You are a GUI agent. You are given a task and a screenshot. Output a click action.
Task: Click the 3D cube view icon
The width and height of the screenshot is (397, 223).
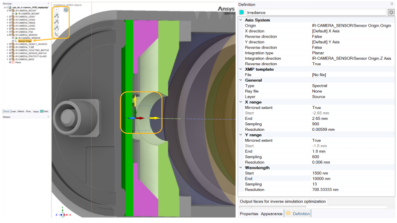click(x=66, y=10)
